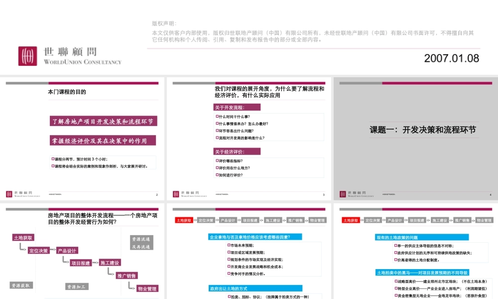Click bullet 环节容易出什么问题?

[235, 131]
